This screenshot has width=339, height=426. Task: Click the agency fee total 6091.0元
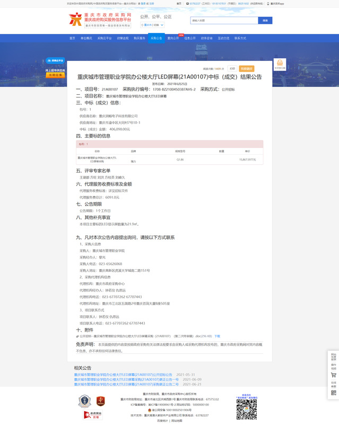pyautogui.click(x=112, y=197)
